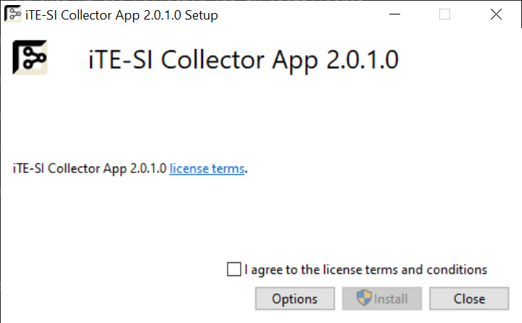Open the license terms link
522x323 pixels.
[x=207, y=169]
